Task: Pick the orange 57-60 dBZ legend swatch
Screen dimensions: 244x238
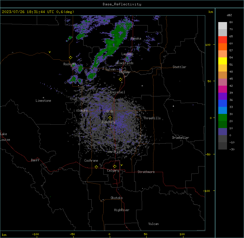Action: click(x=222, y=47)
